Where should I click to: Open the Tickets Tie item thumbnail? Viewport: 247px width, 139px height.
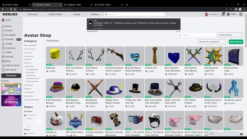click(154, 56)
